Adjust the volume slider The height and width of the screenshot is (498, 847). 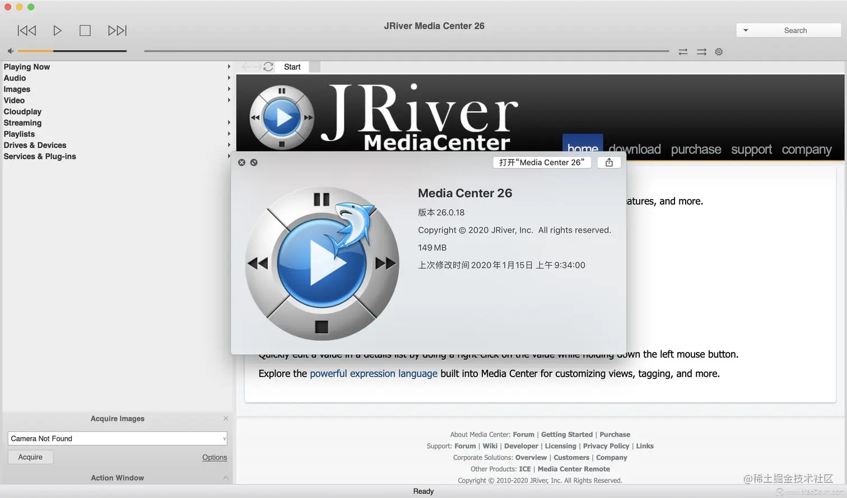click(x=72, y=51)
